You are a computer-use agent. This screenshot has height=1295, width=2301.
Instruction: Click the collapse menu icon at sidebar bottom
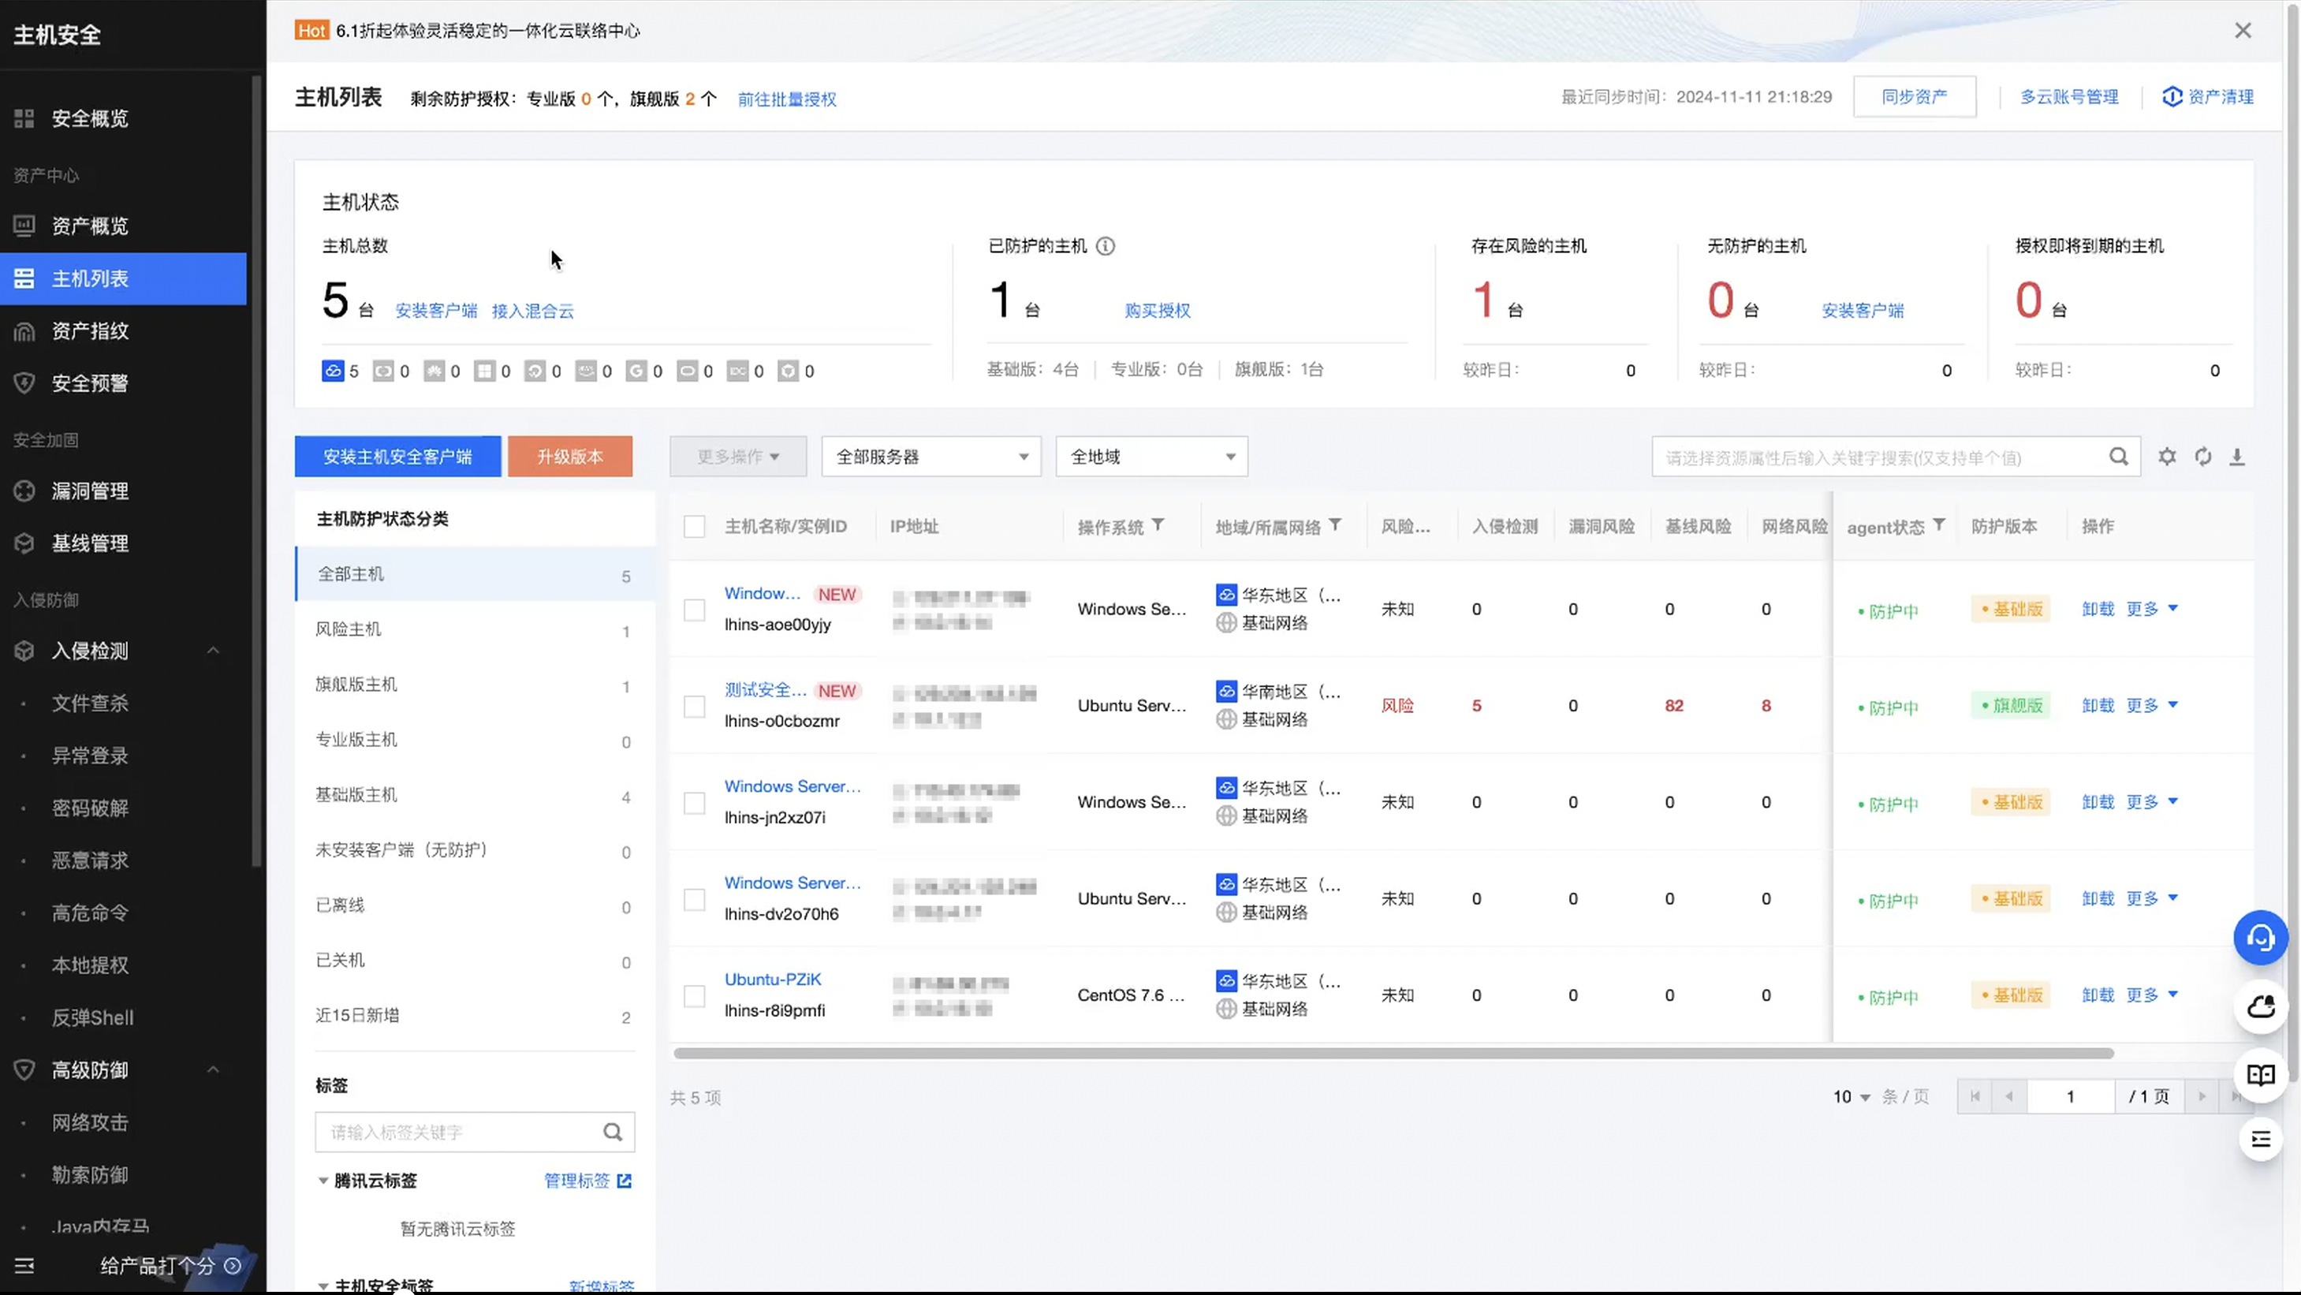[x=24, y=1264]
